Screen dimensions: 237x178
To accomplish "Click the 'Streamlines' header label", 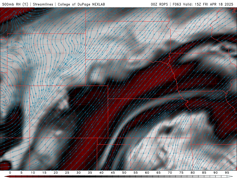I will 43,4.
